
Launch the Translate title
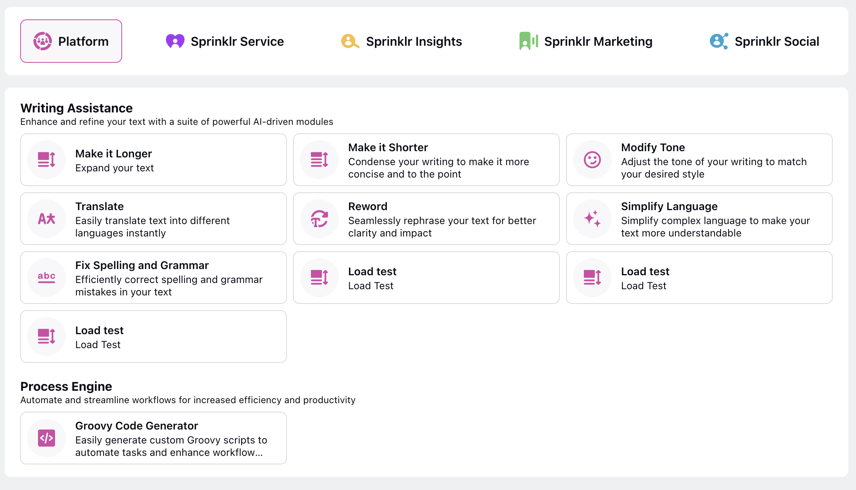(100, 206)
